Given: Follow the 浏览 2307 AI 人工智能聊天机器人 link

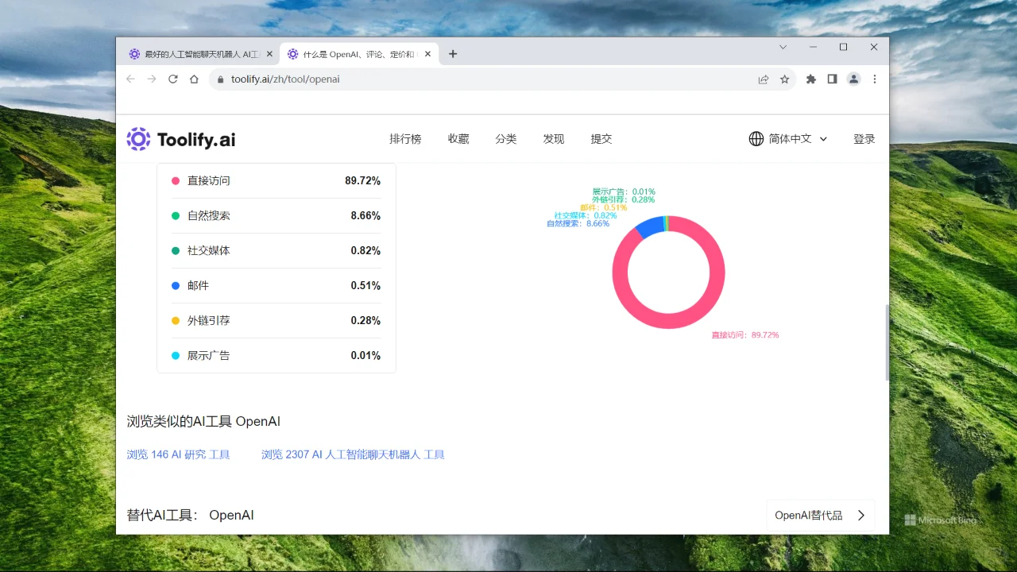Looking at the screenshot, I should pos(353,454).
